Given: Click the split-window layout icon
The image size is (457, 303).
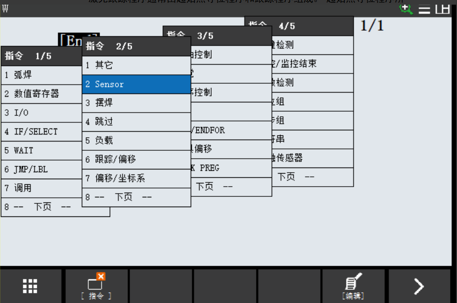Looking at the screenshot, I should tap(442, 8).
